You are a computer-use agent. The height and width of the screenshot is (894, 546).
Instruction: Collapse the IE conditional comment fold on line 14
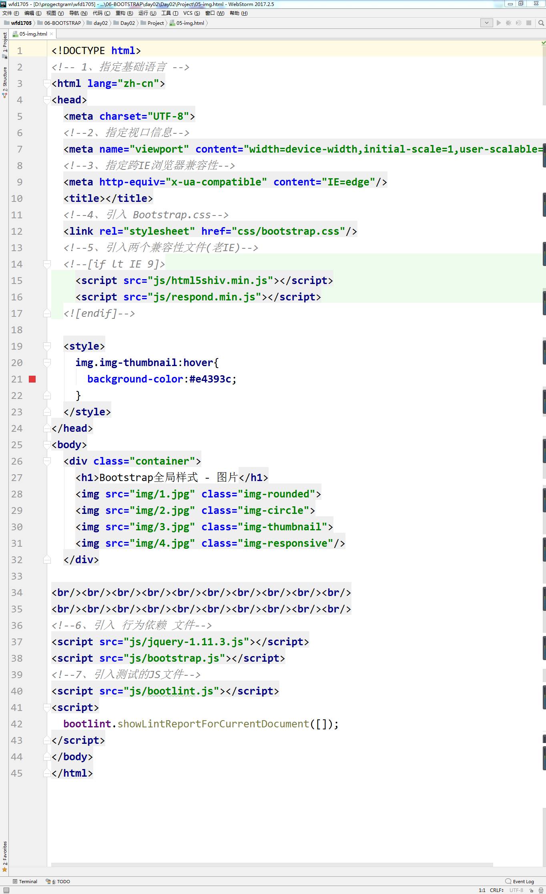[47, 264]
